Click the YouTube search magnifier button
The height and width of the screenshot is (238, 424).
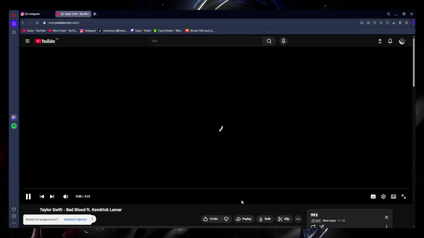coord(269,41)
